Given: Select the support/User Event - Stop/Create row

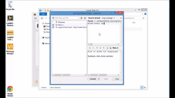Looking at the screenshot, I should (x=69, y=27).
